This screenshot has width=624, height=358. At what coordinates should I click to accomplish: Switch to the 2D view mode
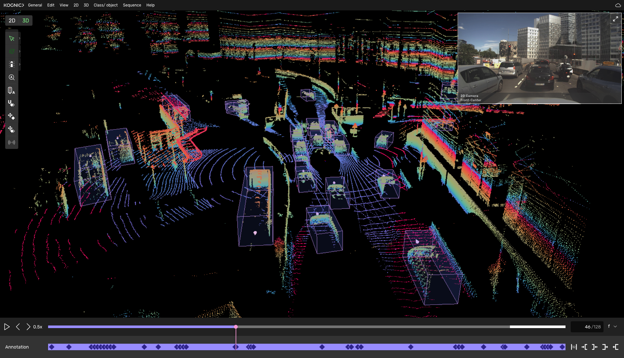[12, 20]
